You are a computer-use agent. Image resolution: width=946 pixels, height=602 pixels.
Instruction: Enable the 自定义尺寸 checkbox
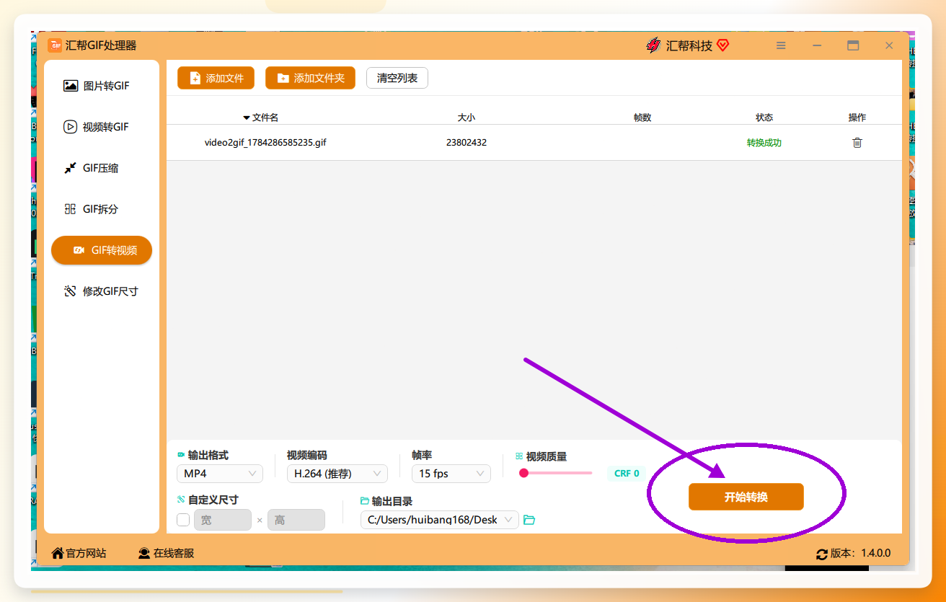(x=183, y=520)
